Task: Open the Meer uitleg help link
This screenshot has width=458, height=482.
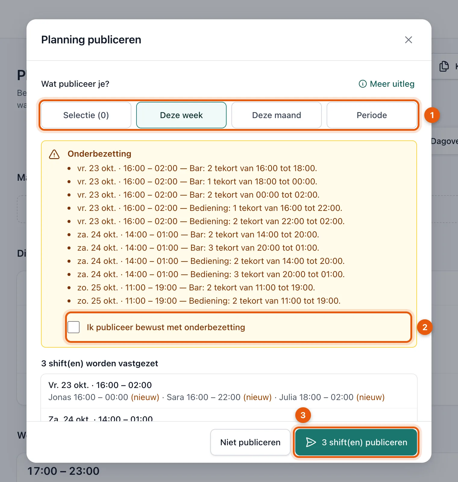Action: point(387,84)
